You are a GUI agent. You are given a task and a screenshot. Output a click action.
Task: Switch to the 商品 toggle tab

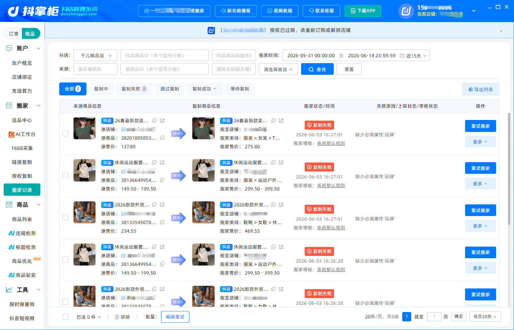click(30, 34)
